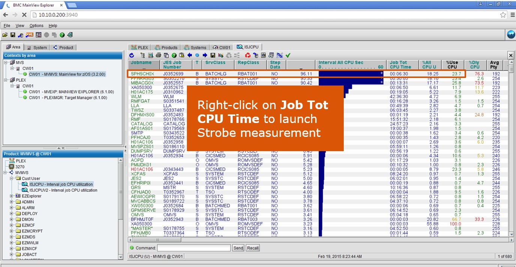
Task: Refresh the ISJCPU view with the blue circular arrow
Action: [132, 55]
